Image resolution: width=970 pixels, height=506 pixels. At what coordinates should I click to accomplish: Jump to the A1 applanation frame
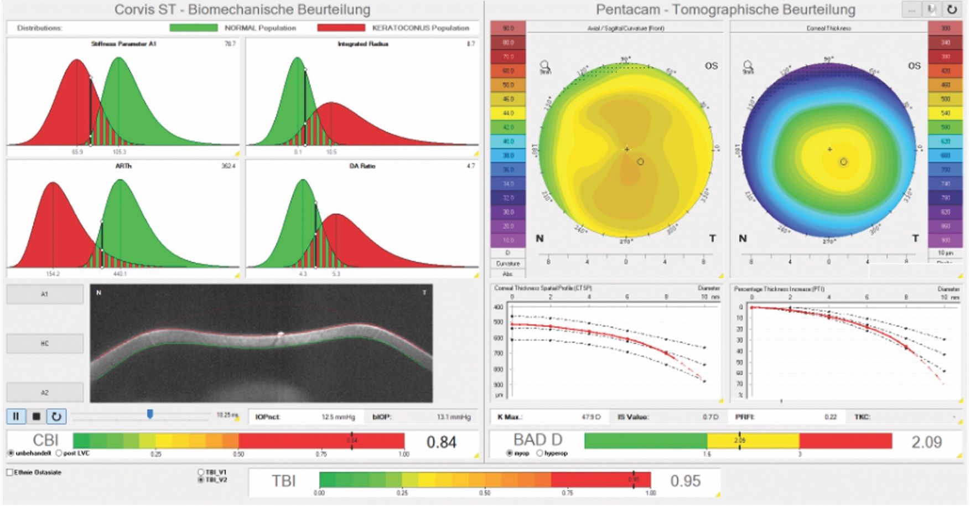coord(45,295)
